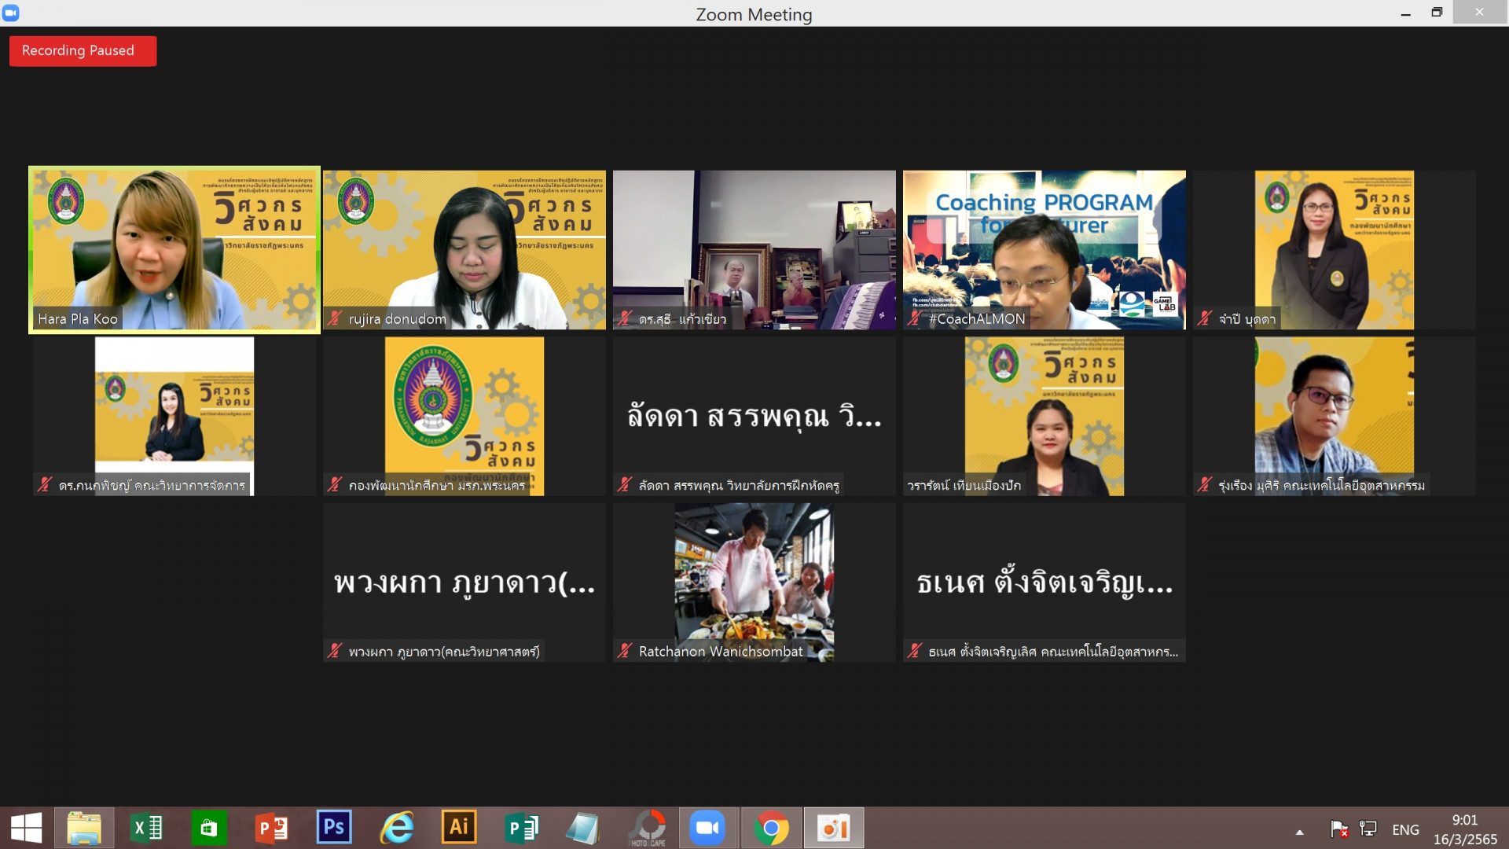Open PowerPoint from taskbar
1509x849 pixels.
[272, 828]
